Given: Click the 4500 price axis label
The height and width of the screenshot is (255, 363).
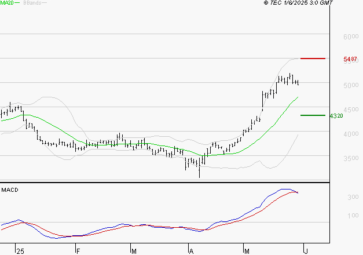Looking at the screenshot, I should (350, 110).
